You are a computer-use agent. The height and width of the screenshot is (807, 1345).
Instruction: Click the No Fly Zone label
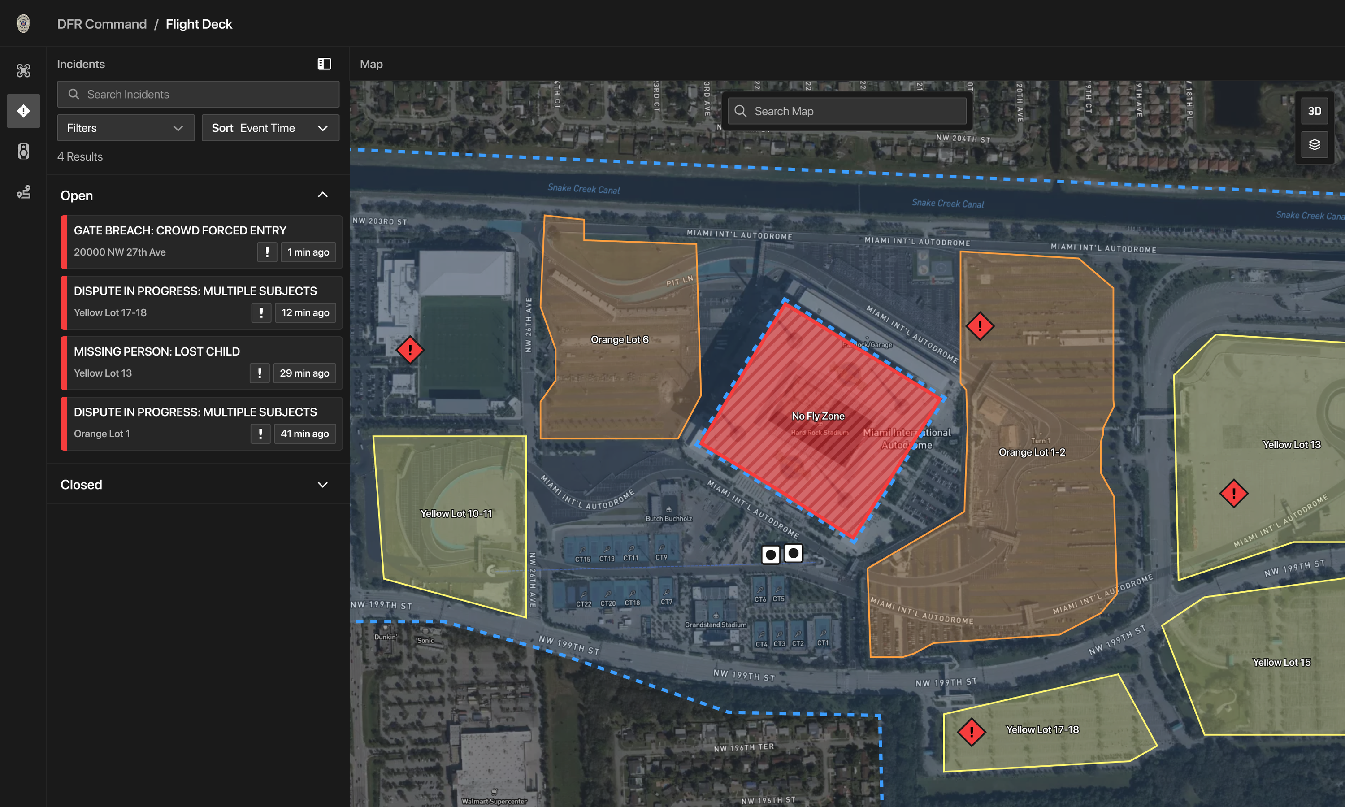pyautogui.click(x=818, y=417)
